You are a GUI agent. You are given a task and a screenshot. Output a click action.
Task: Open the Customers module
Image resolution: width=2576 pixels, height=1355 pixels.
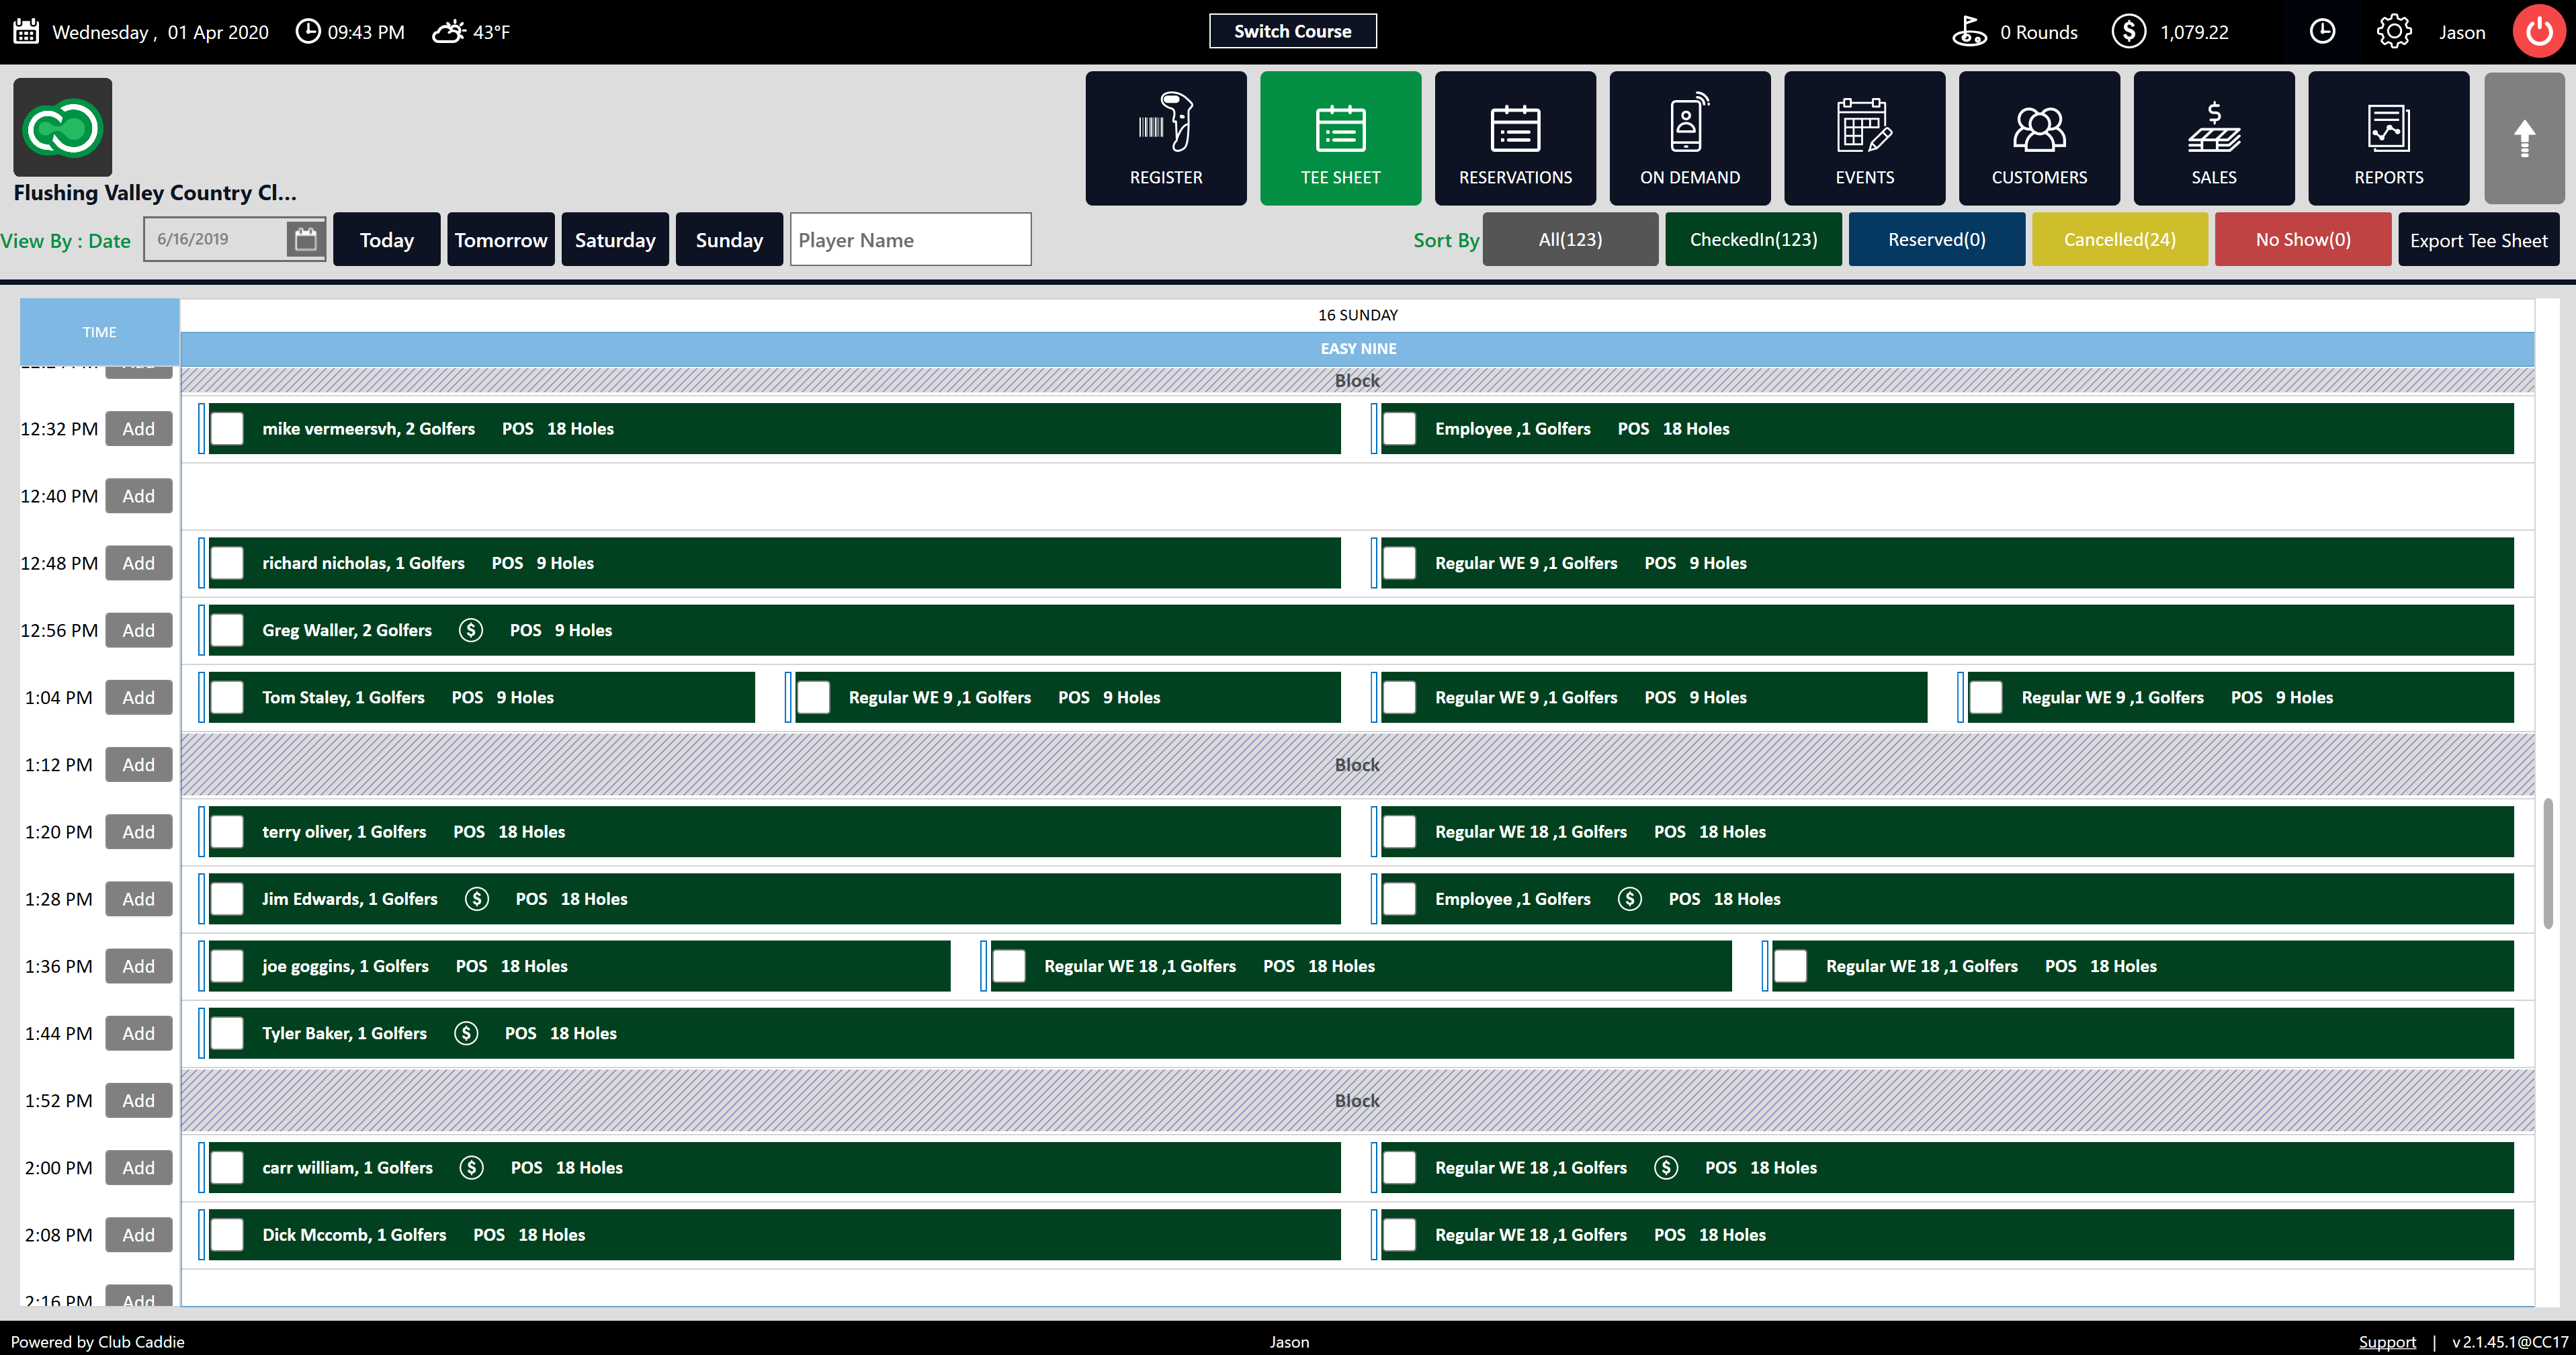point(2039,138)
